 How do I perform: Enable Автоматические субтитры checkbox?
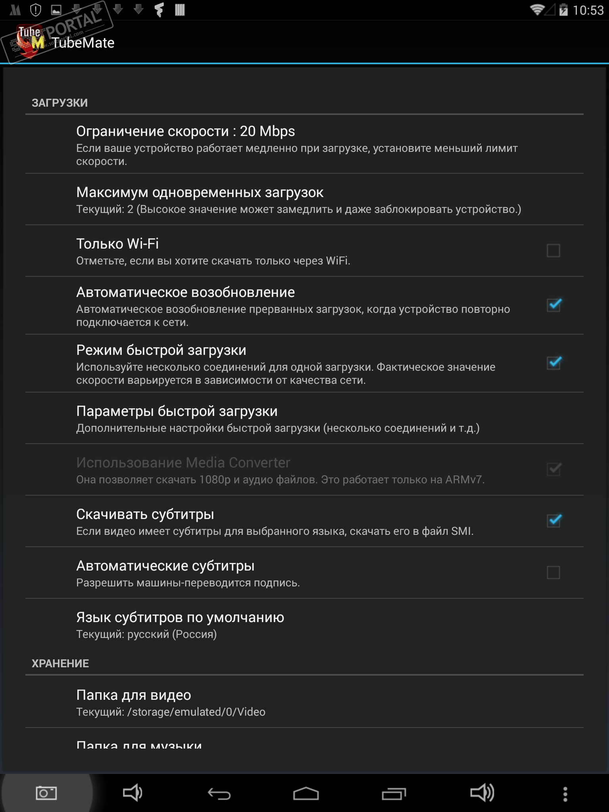(x=553, y=572)
